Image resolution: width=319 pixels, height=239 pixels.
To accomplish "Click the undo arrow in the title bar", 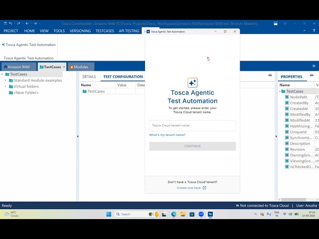I will 10,23.
